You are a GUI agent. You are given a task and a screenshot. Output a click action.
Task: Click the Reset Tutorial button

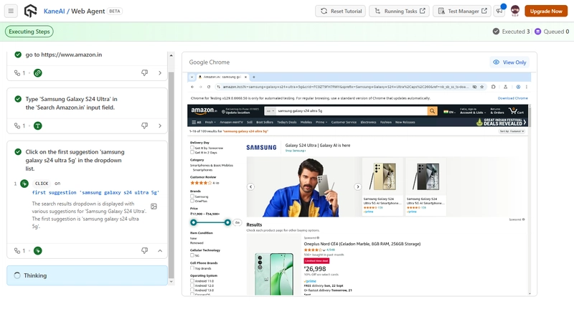click(341, 11)
